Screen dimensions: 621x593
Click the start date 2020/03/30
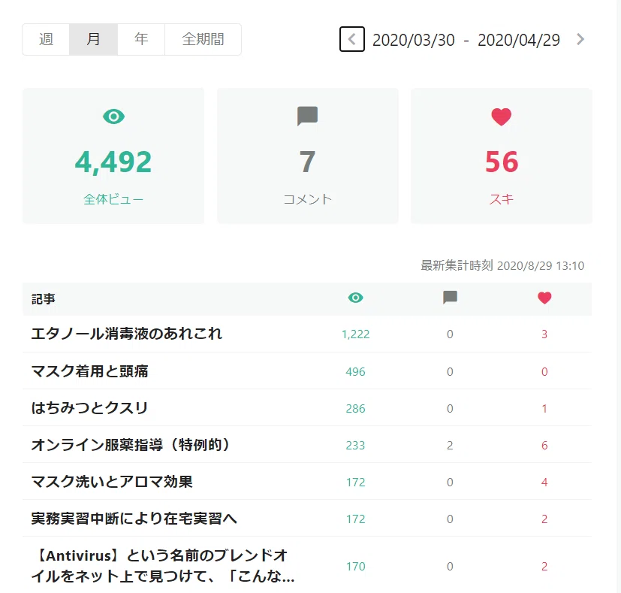tap(414, 40)
